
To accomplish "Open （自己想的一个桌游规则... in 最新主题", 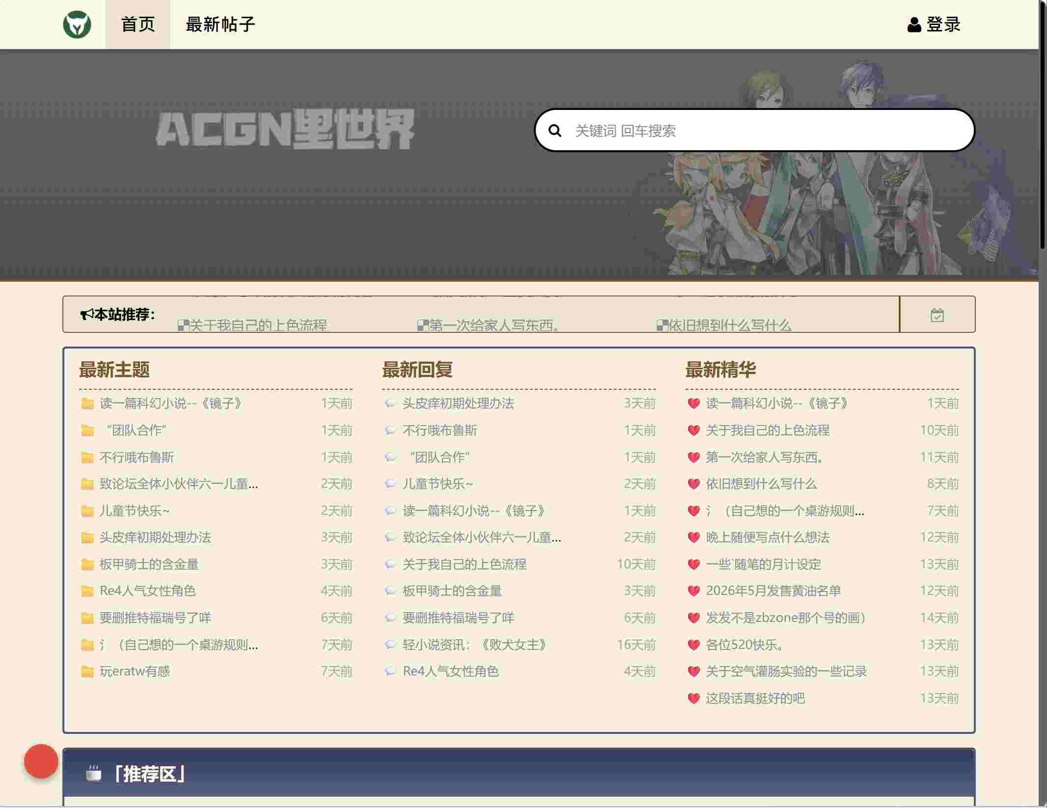I will coord(179,645).
